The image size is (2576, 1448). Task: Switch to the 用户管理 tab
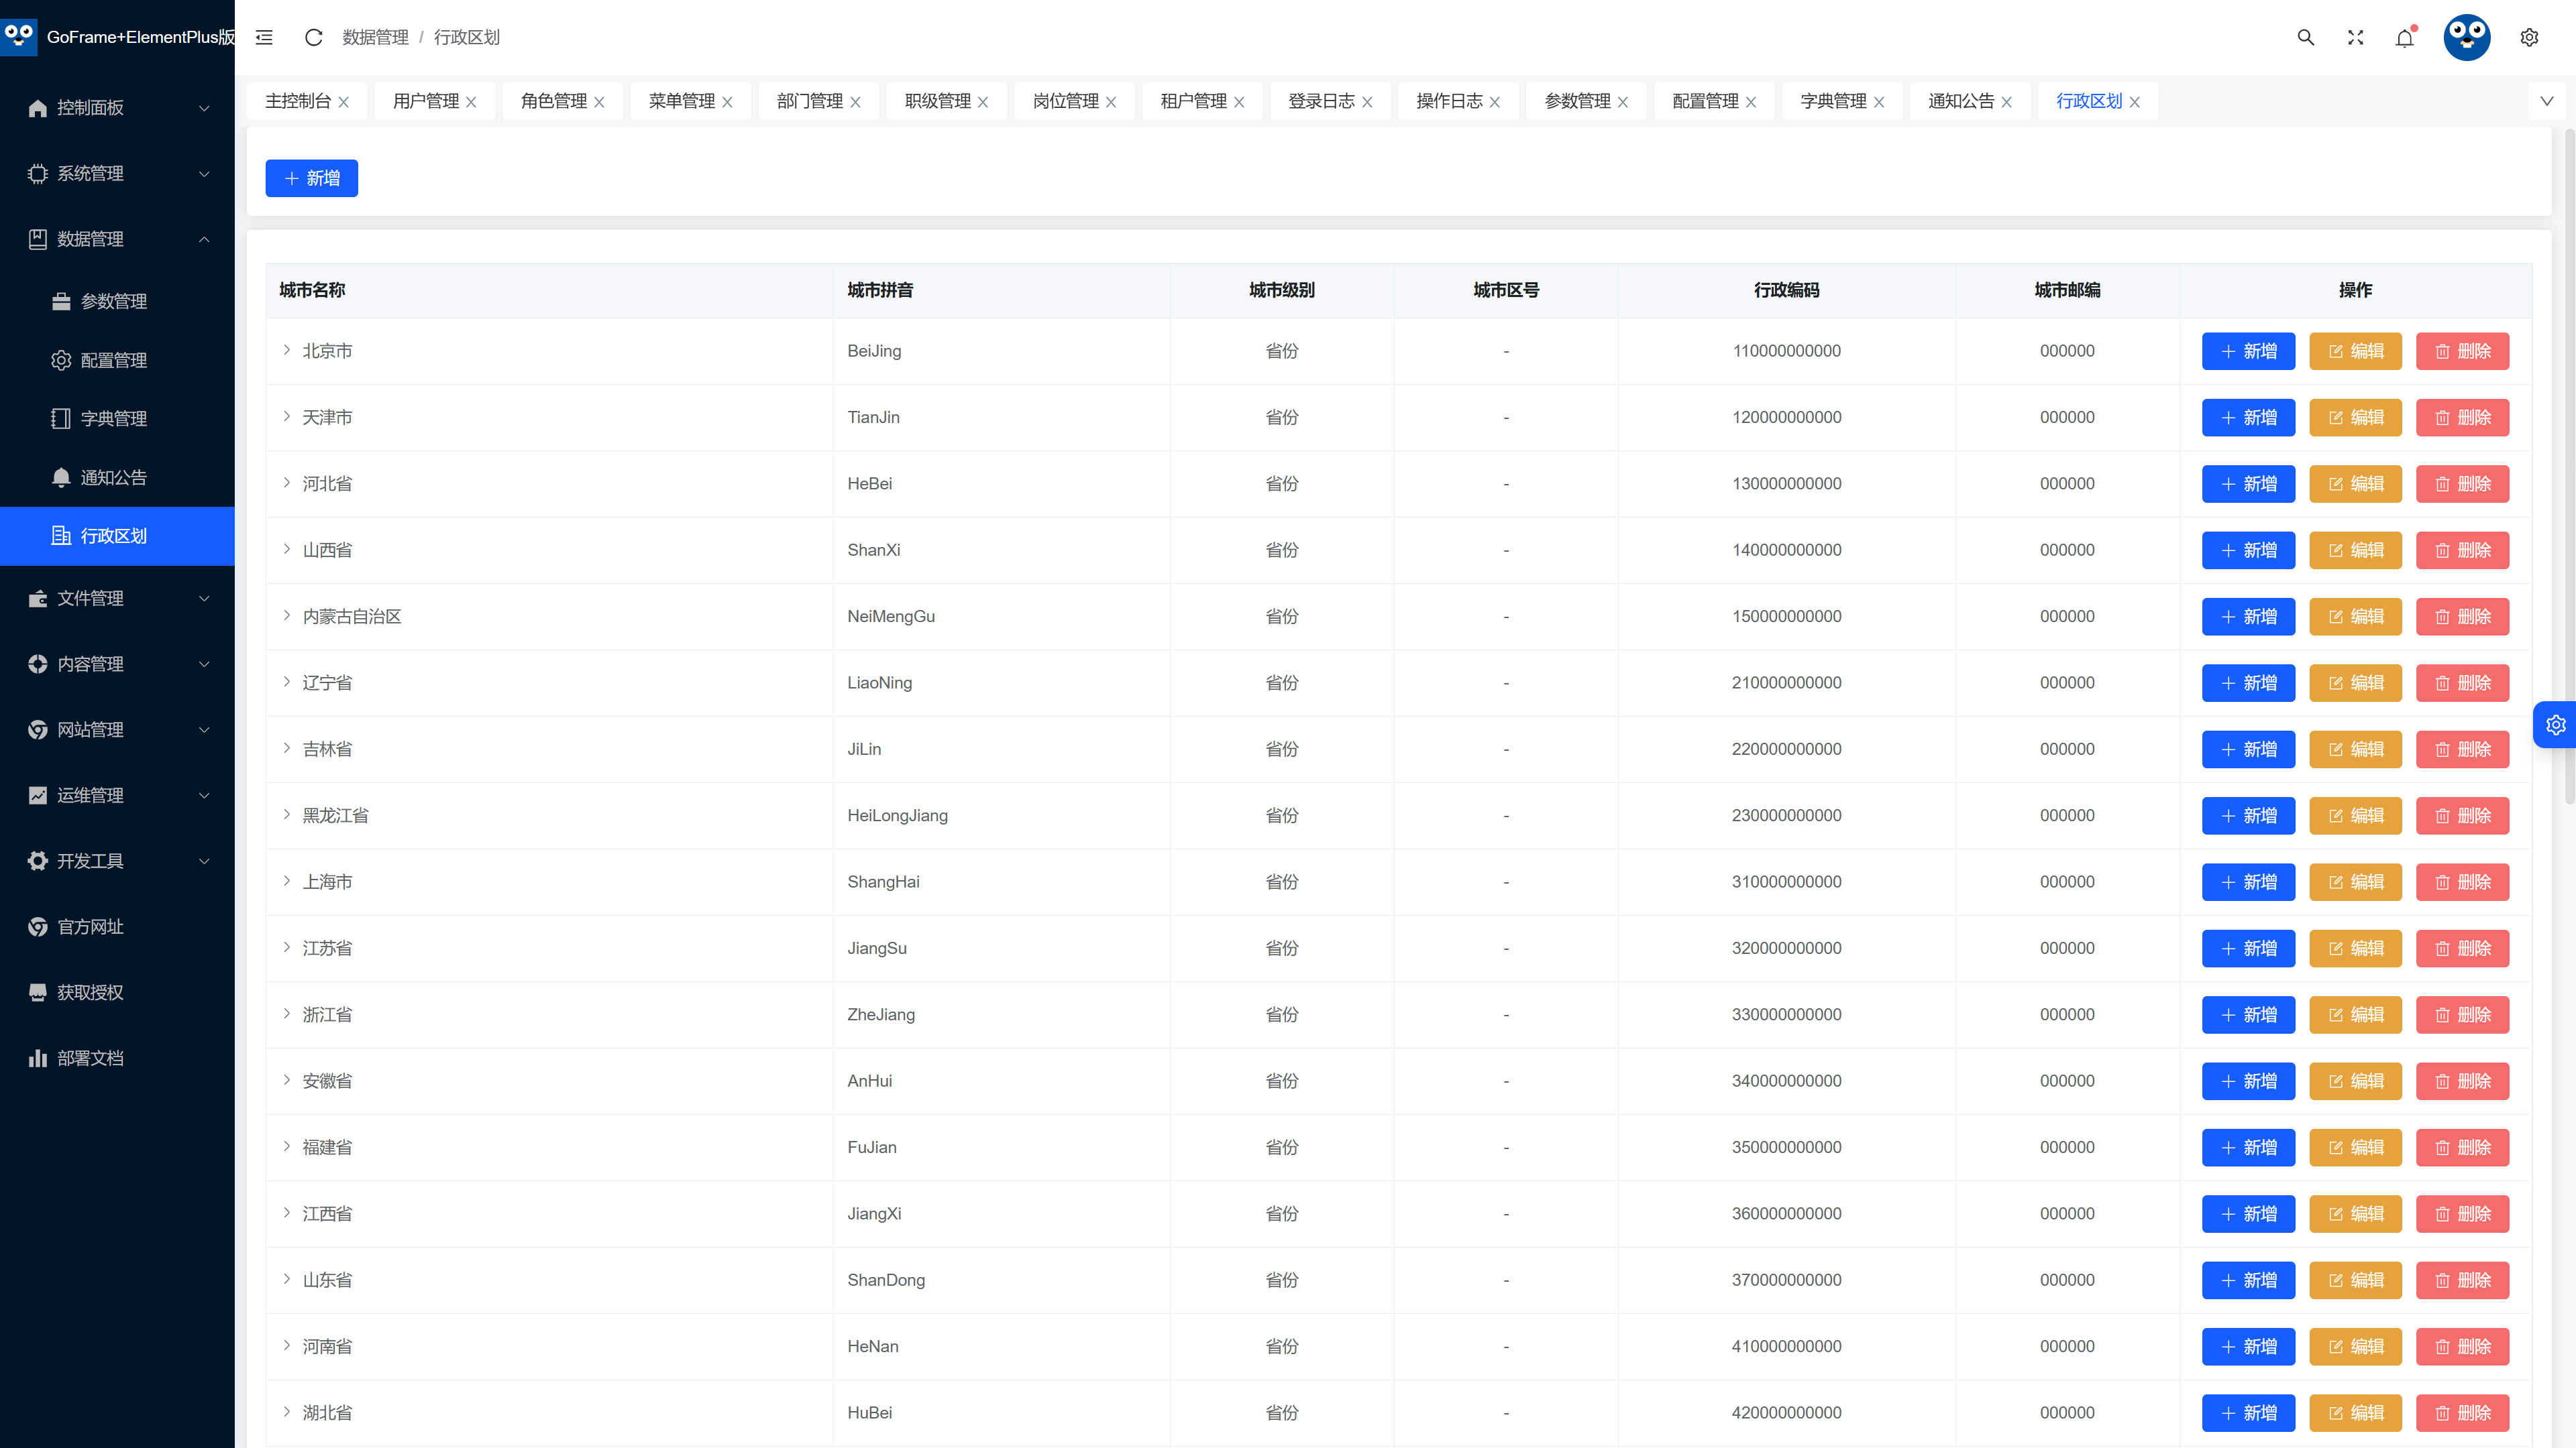pos(426,101)
